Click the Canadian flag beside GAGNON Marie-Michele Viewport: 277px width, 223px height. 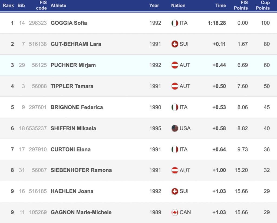pyautogui.click(x=175, y=212)
